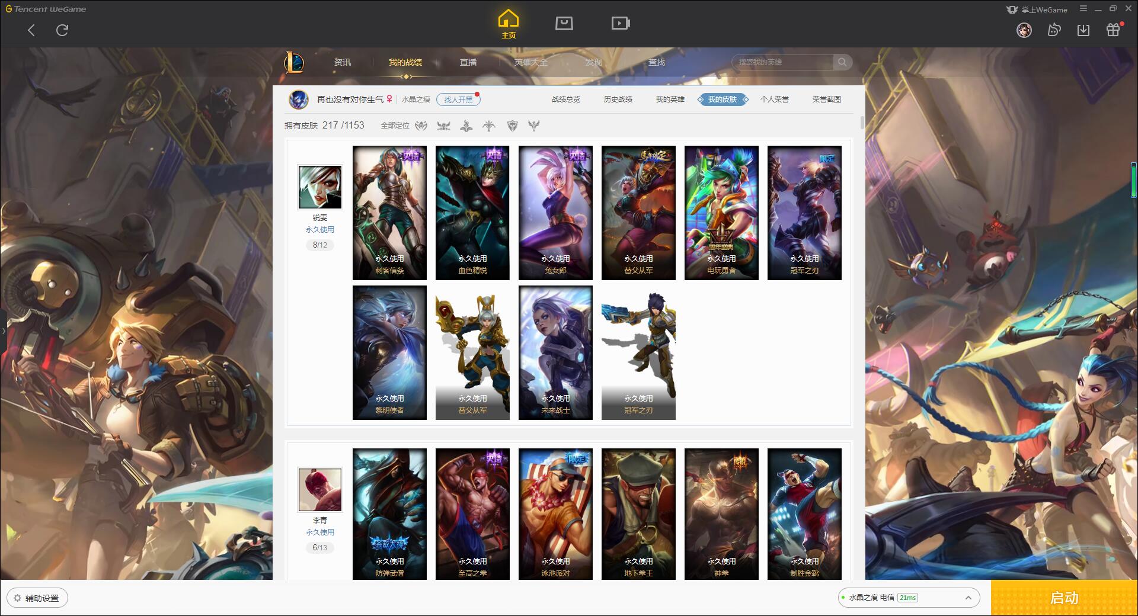Click the 找人开黑 button
The image size is (1138, 616).
coord(458,100)
